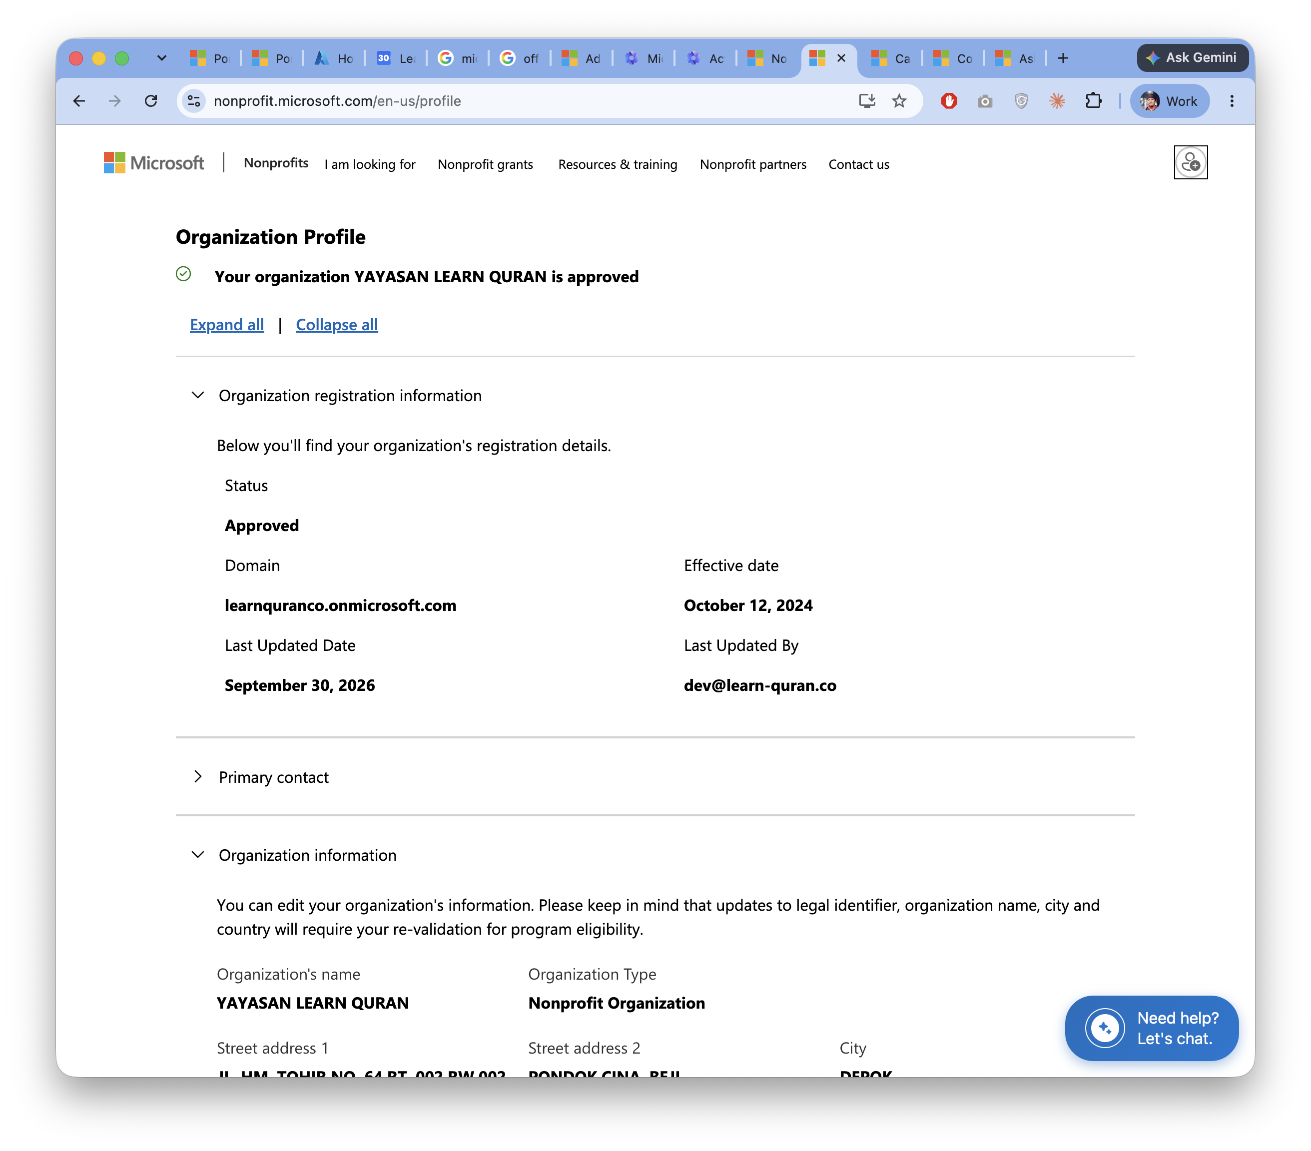The image size is (1311, 1151).
Task: Click the Microsoft logo
Action: [154, 163]
